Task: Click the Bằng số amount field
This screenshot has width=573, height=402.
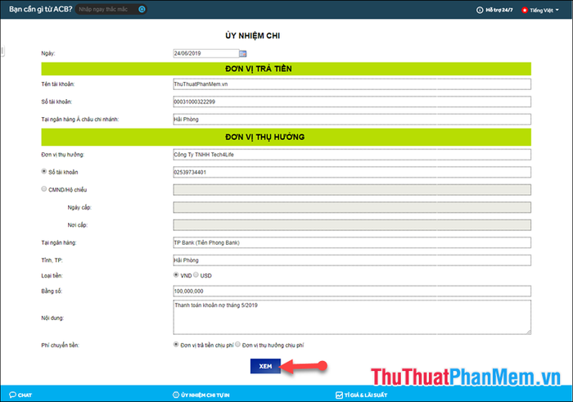Action: [x=352, y=291]
